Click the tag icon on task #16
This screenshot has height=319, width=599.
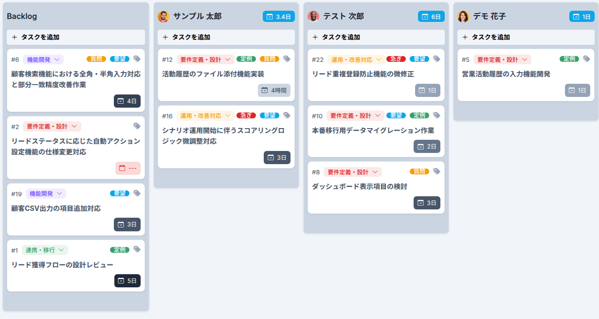287,115
